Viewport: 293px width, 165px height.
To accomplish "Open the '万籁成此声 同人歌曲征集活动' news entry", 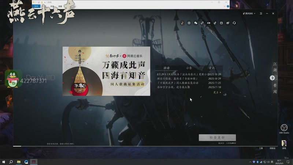I will 189,83.
